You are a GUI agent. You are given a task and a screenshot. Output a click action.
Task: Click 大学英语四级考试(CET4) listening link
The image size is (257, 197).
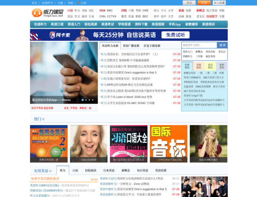[204, 100]
